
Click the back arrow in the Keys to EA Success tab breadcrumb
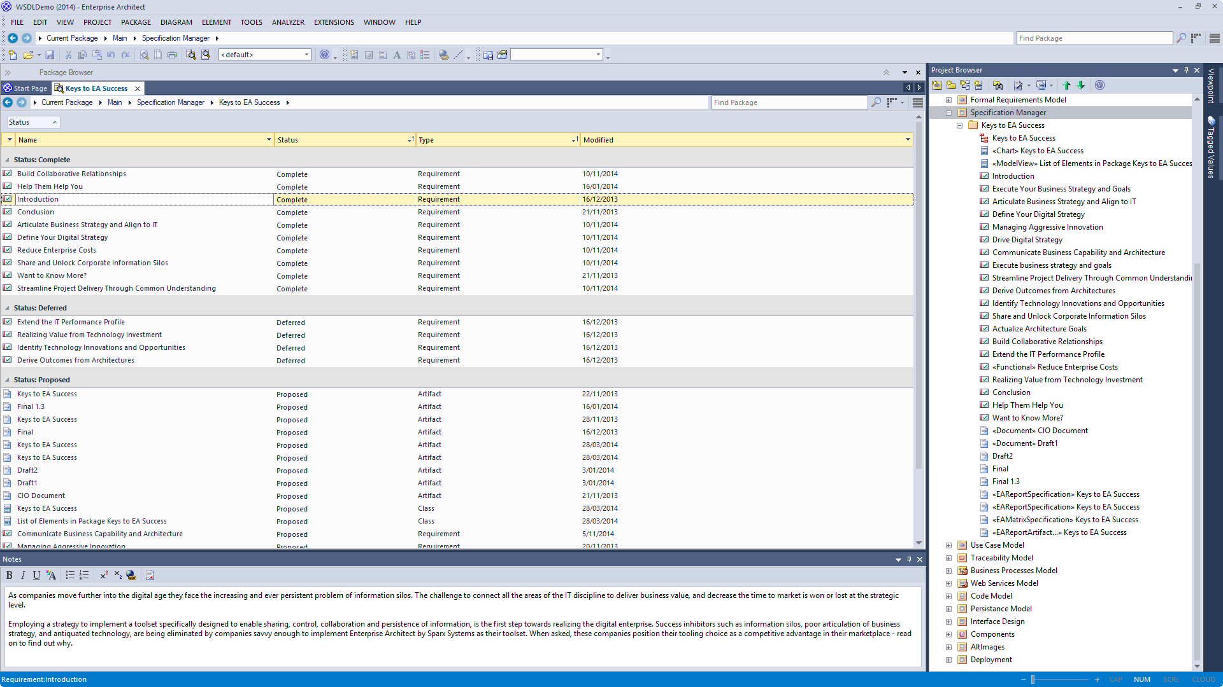(x=8, y=102)
